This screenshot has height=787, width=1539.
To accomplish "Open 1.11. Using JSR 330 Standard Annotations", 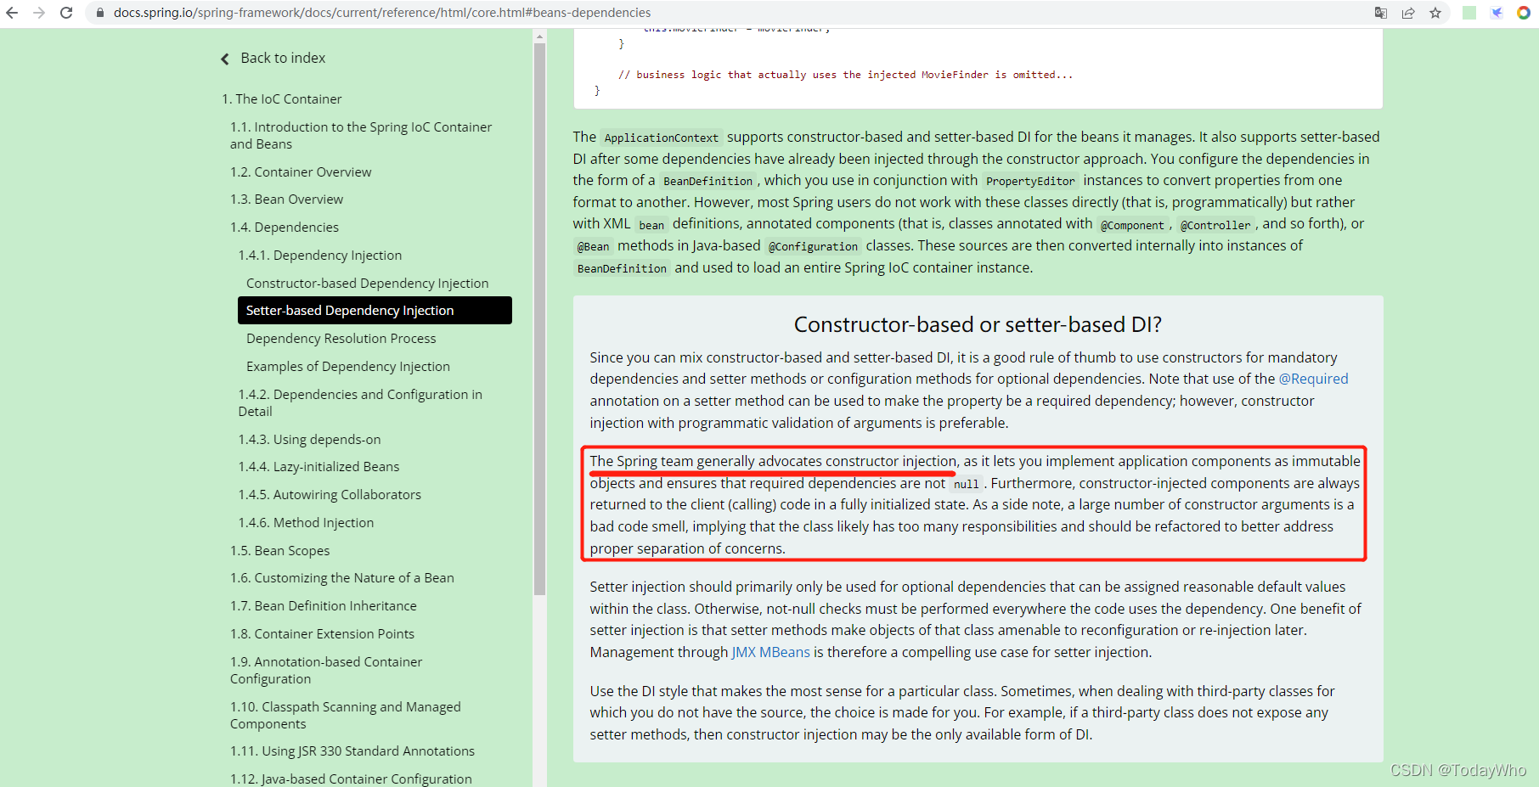I will tap(352, 751).
